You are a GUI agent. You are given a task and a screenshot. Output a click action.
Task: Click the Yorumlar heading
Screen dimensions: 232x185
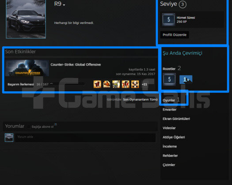point(15,126)
